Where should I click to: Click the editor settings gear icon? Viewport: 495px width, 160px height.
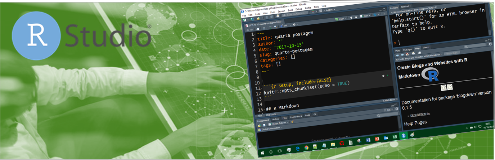[x=294, y=24]
